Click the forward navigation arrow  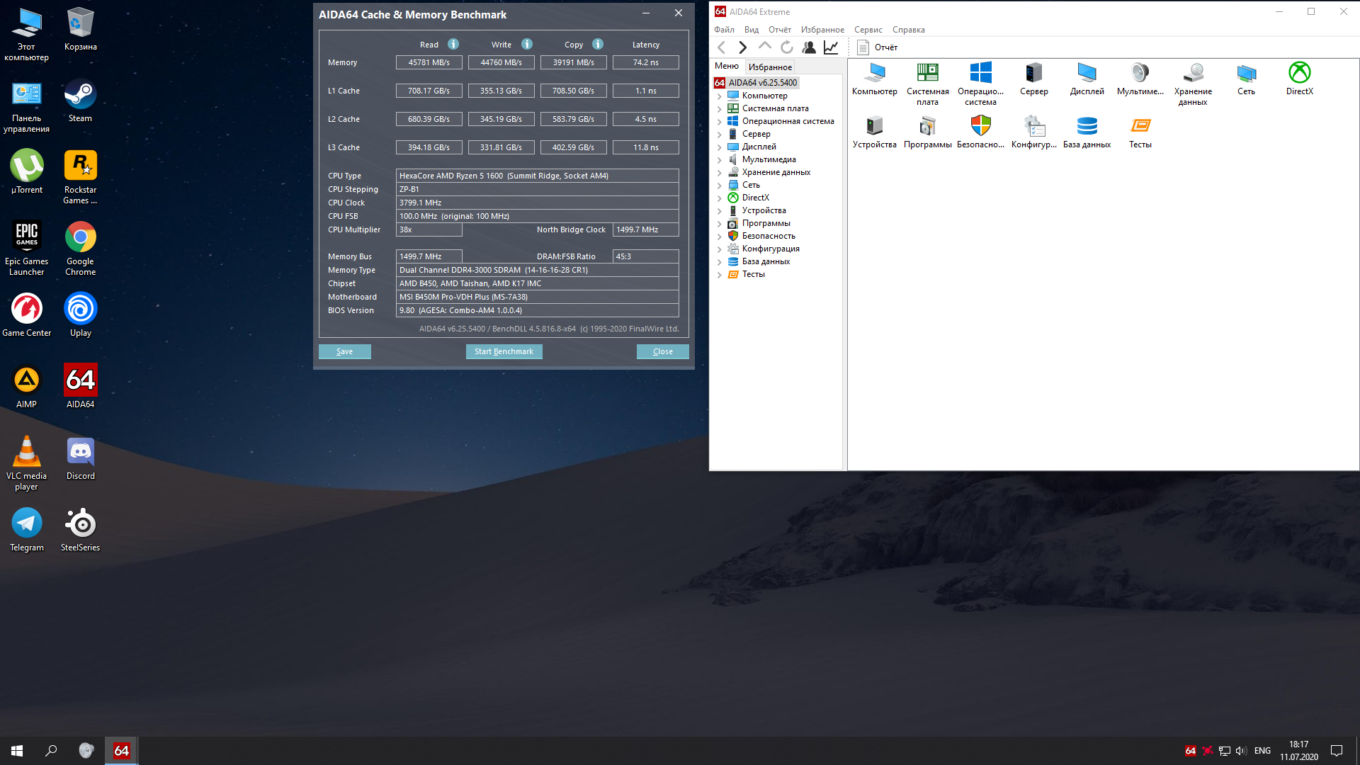coord(742,47)
